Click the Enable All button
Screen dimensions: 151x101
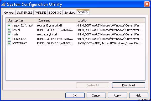[x=92, y=85]
